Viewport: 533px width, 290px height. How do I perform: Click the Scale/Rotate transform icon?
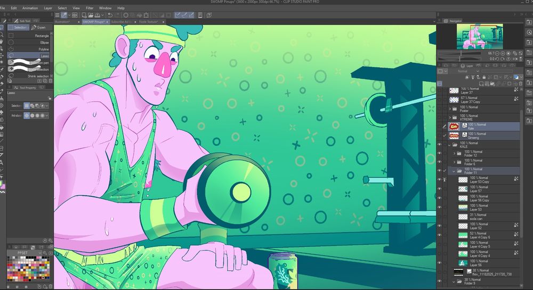146,15
